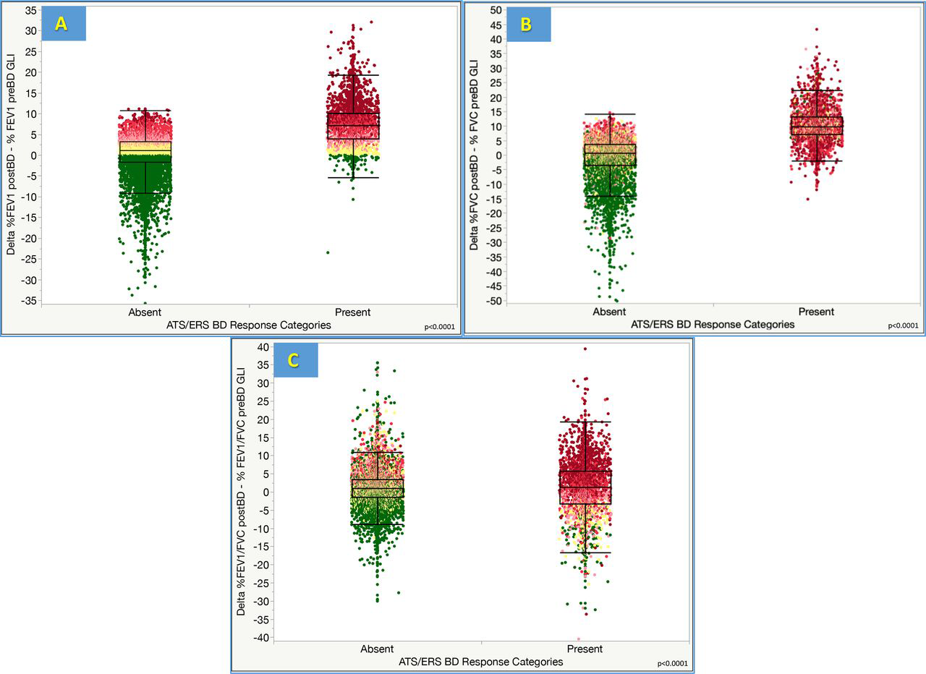The width and height of the screenshot is (926, 674).
Task: Click panel B x-axis title 'ATS/ERS BD Response Categories'
Action: (x=712, y=325)
